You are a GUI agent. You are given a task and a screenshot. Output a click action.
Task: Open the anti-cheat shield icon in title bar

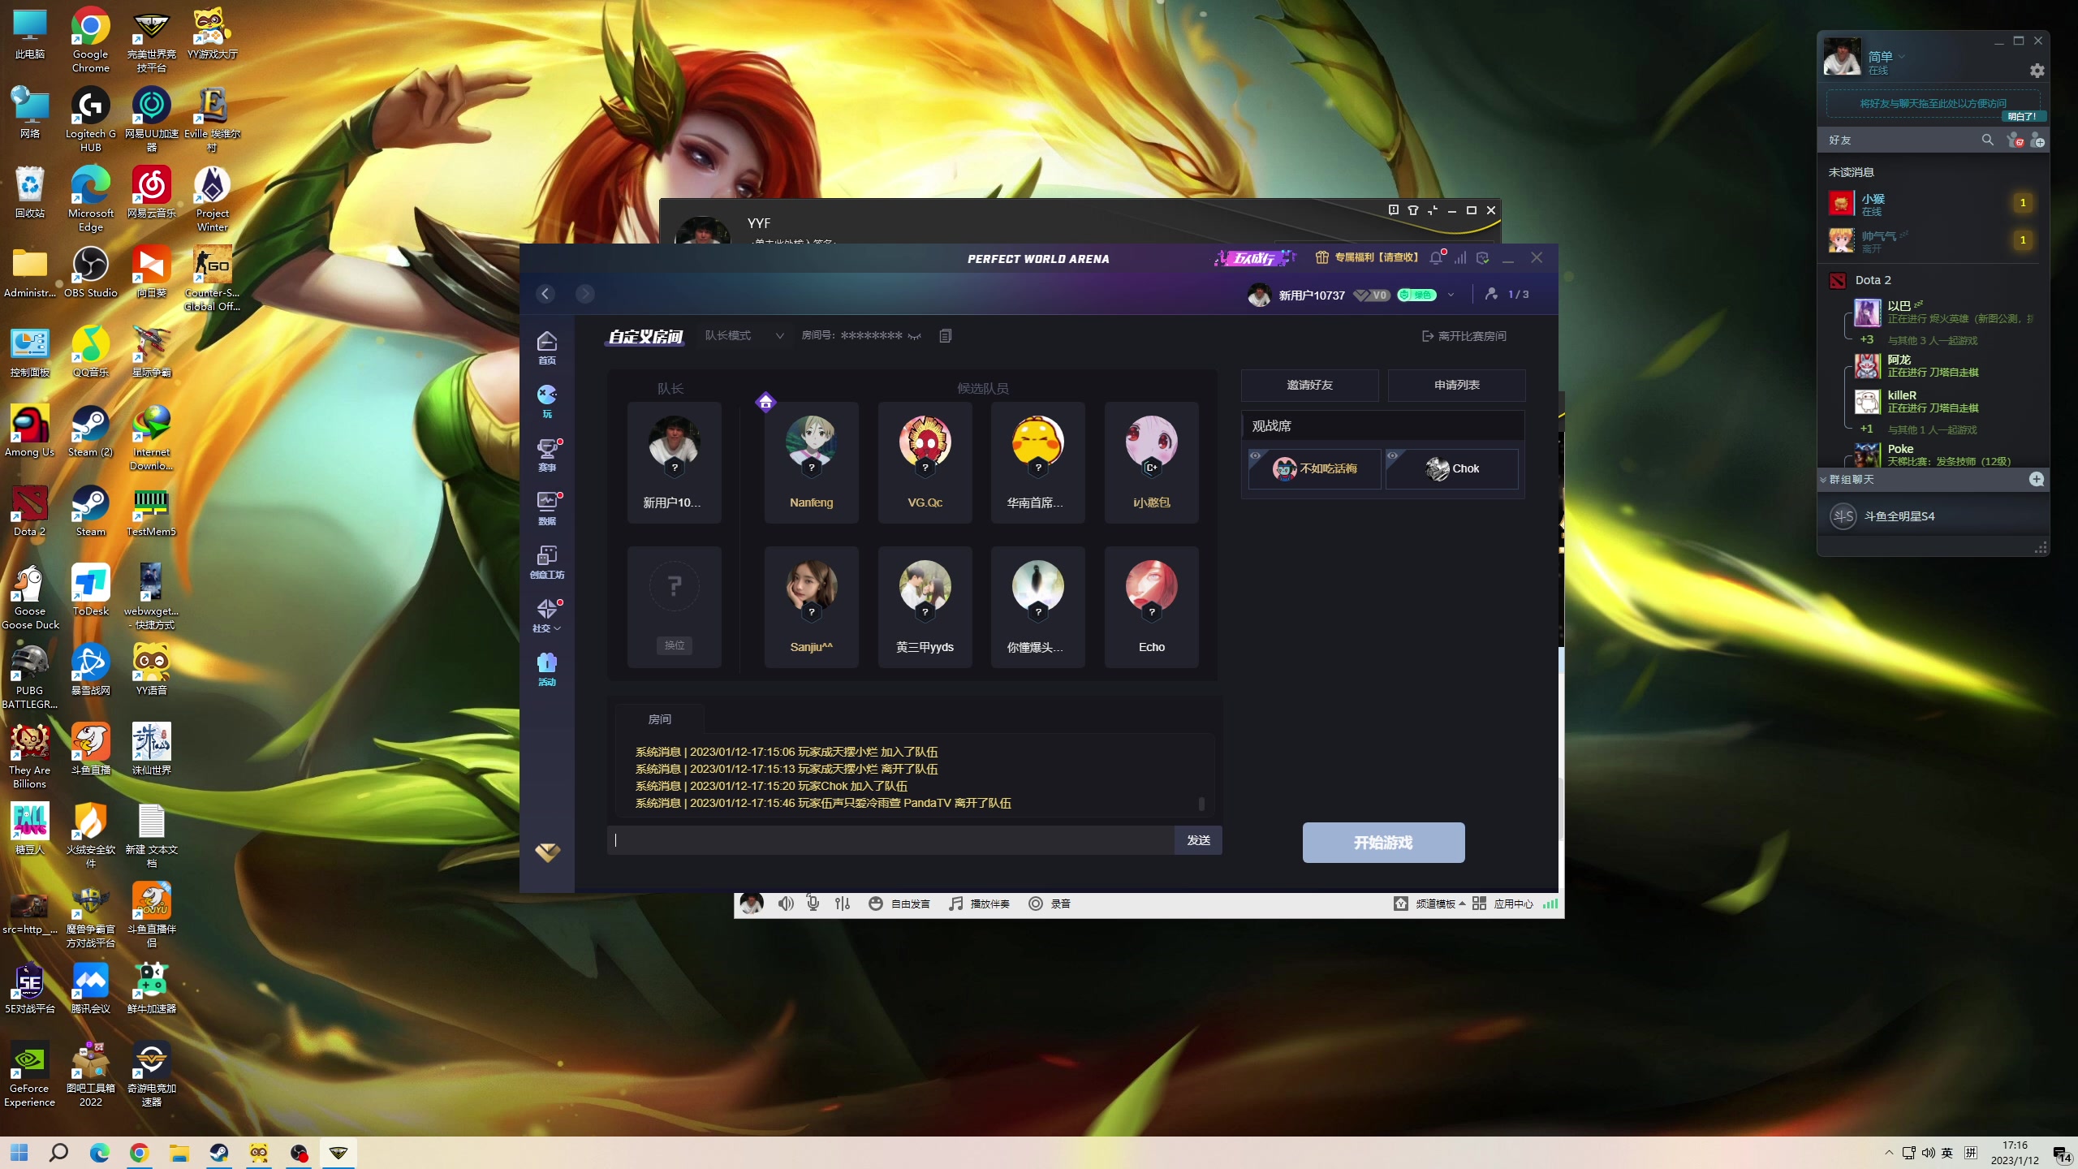coord(1483,258)
